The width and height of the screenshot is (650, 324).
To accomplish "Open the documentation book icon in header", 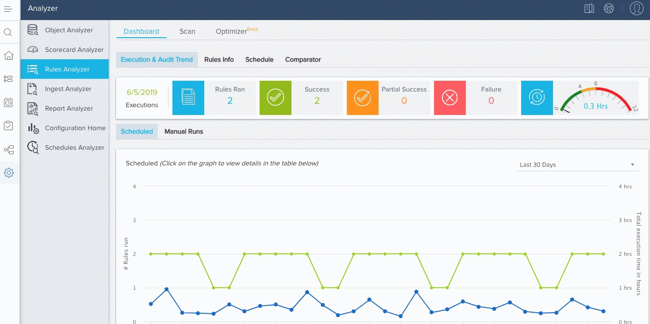I will pos(589,8).
